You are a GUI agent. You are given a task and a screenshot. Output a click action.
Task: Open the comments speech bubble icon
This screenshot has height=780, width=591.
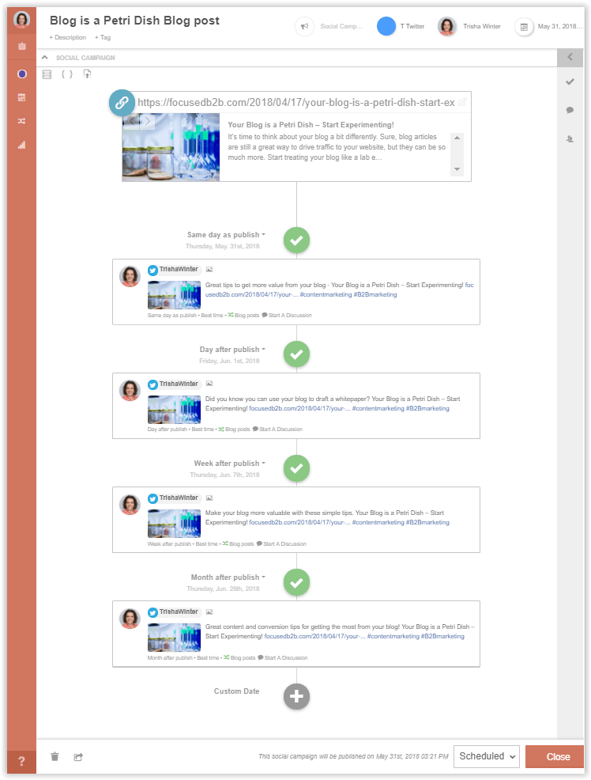point(570,110)
